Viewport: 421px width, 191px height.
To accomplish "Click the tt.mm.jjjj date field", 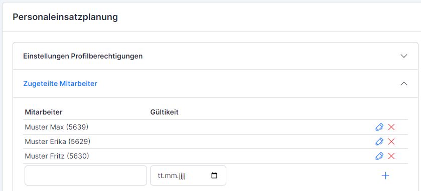I will point(188,175).
